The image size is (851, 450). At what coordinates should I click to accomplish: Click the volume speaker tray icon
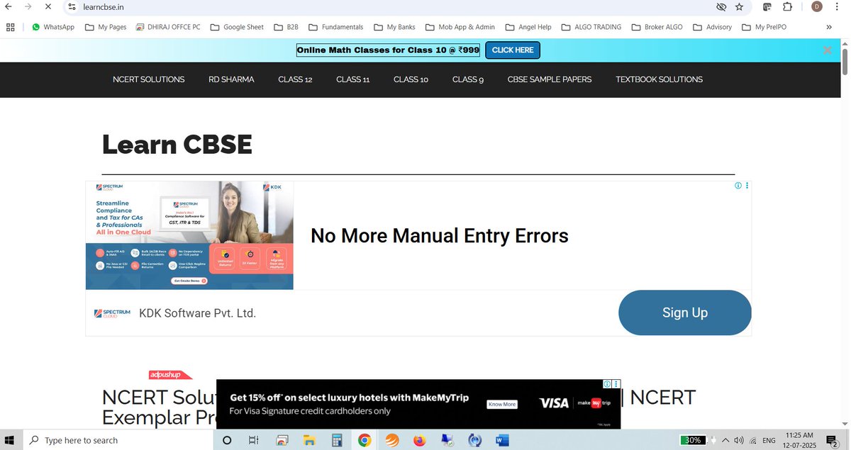tap(739, 440)
